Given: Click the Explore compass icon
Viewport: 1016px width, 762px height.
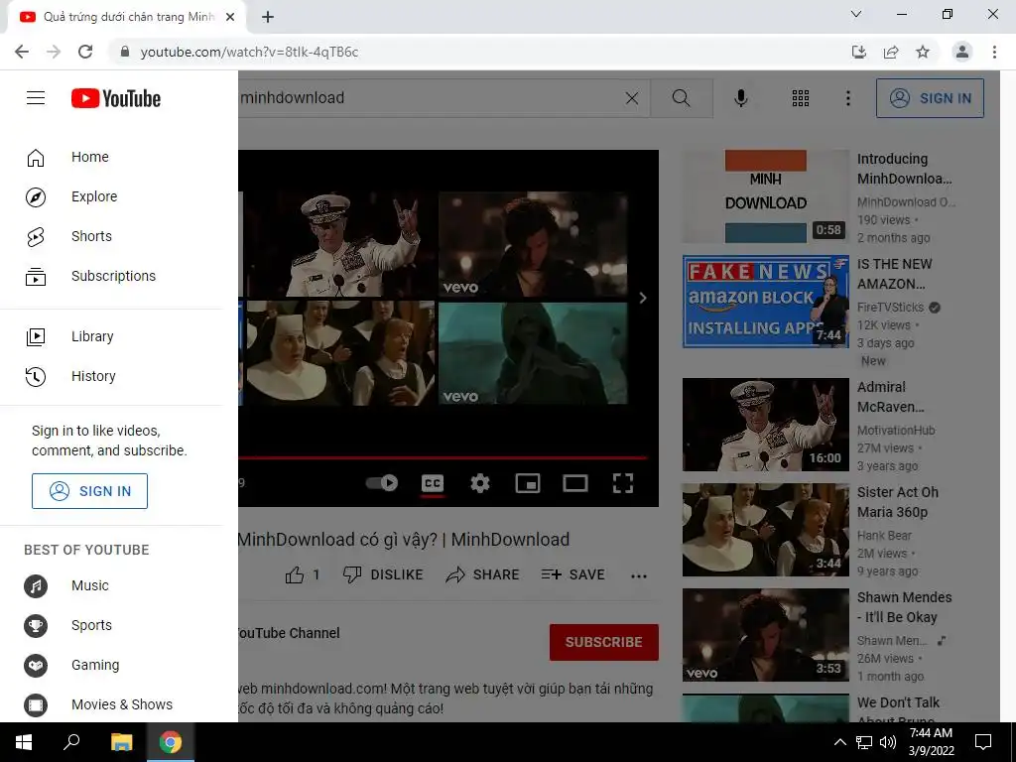Looking at the screenshot, I should point(36,197).
